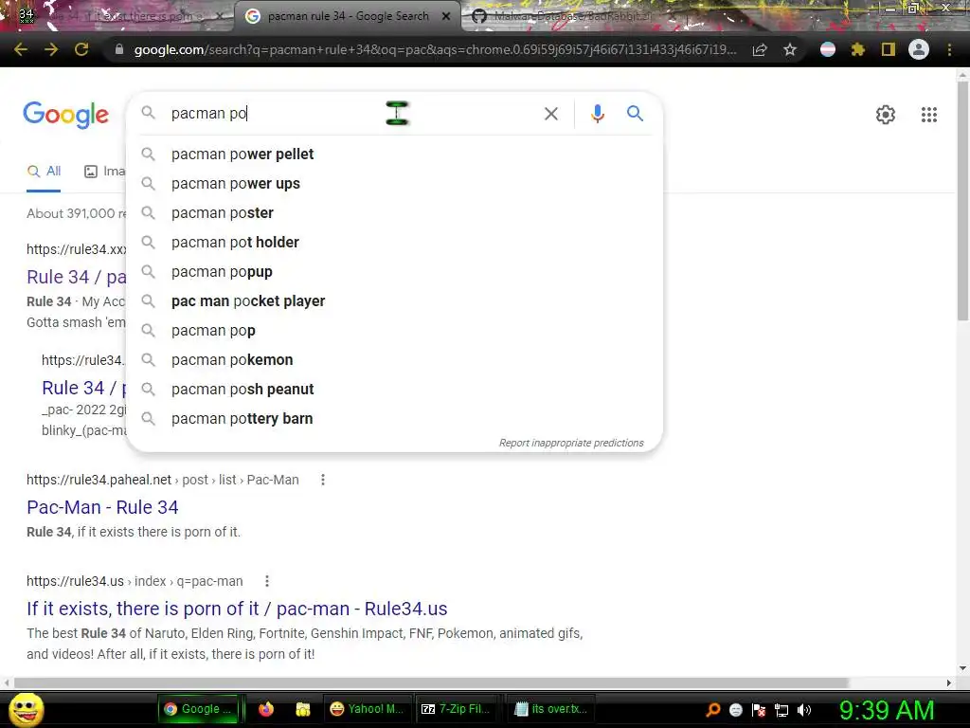Select the All results tab
Viewport: 970px width, 728px height.
coord(44,172)
